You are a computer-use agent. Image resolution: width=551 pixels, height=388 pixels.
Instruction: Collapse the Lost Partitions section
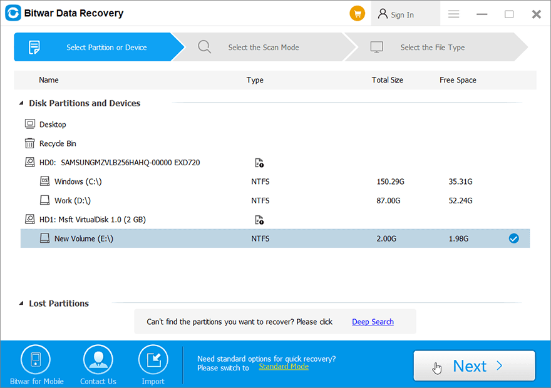(x=22, y=304)
